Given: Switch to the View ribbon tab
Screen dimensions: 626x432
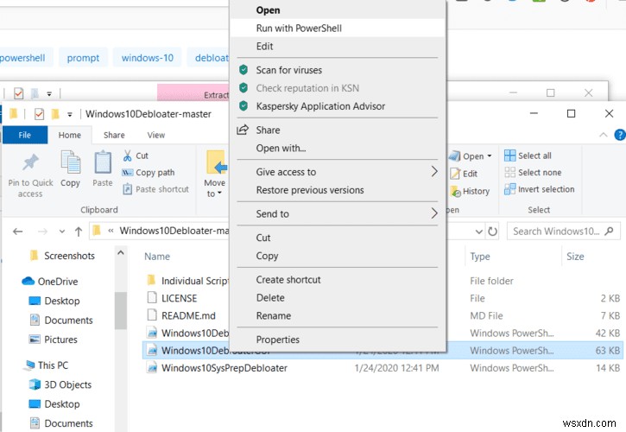Looking at the screenshot, I should [156, 135].
